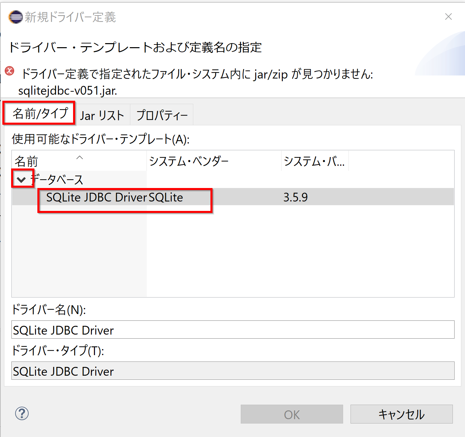Click the ドライバー・テンプレートおよび定義名の指定 heading
Image resolution: width=465 pixels, height=437 pixels.
tap(135, 47)
